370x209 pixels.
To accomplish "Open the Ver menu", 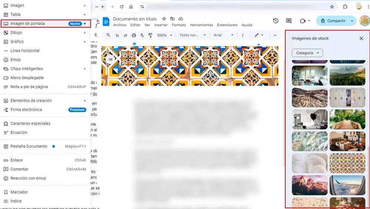I will click(x=147, y=25).
